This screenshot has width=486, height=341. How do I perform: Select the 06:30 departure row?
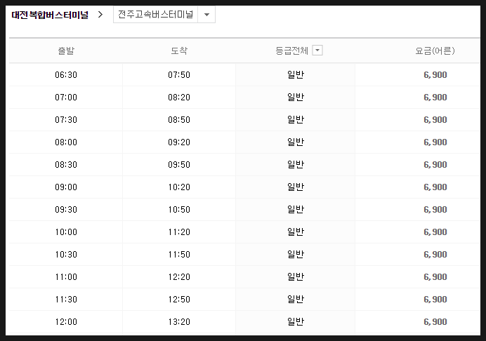tap(244, 74)
